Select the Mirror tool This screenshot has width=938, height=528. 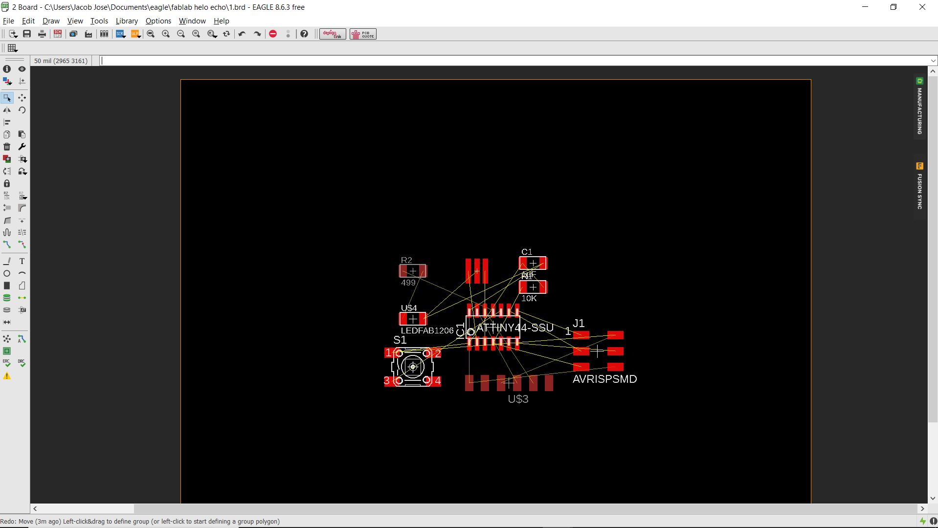7,110
